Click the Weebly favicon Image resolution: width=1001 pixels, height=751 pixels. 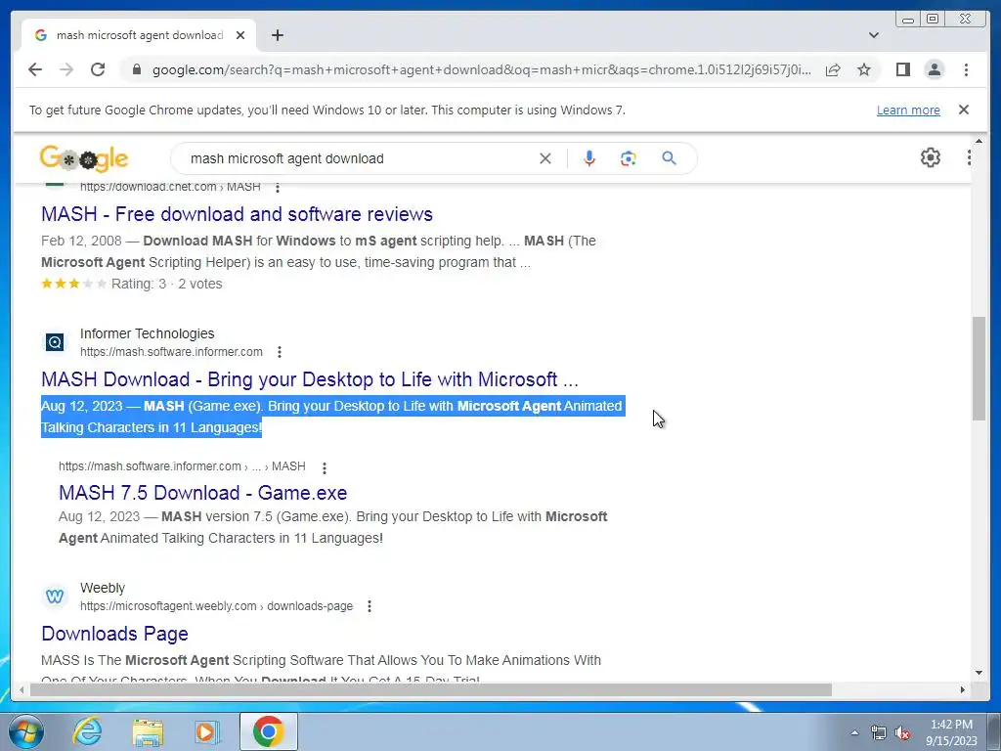(55, 596)
